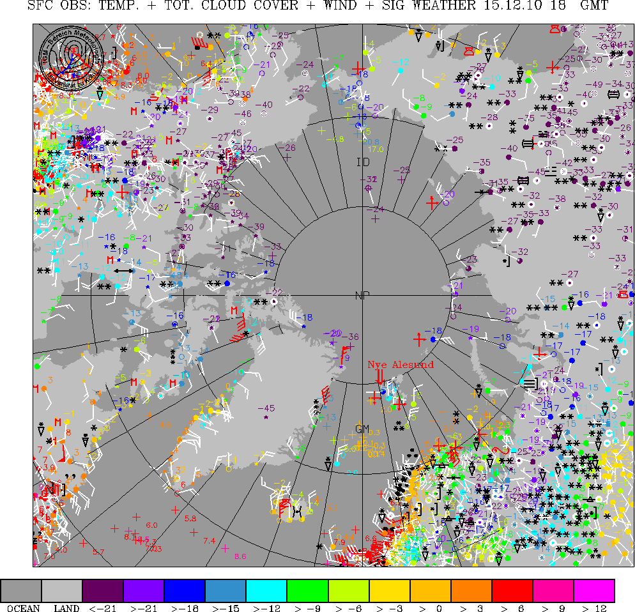Pick the yellow >-3 legend swatch
635x612 pixels.
click(390, 590)
